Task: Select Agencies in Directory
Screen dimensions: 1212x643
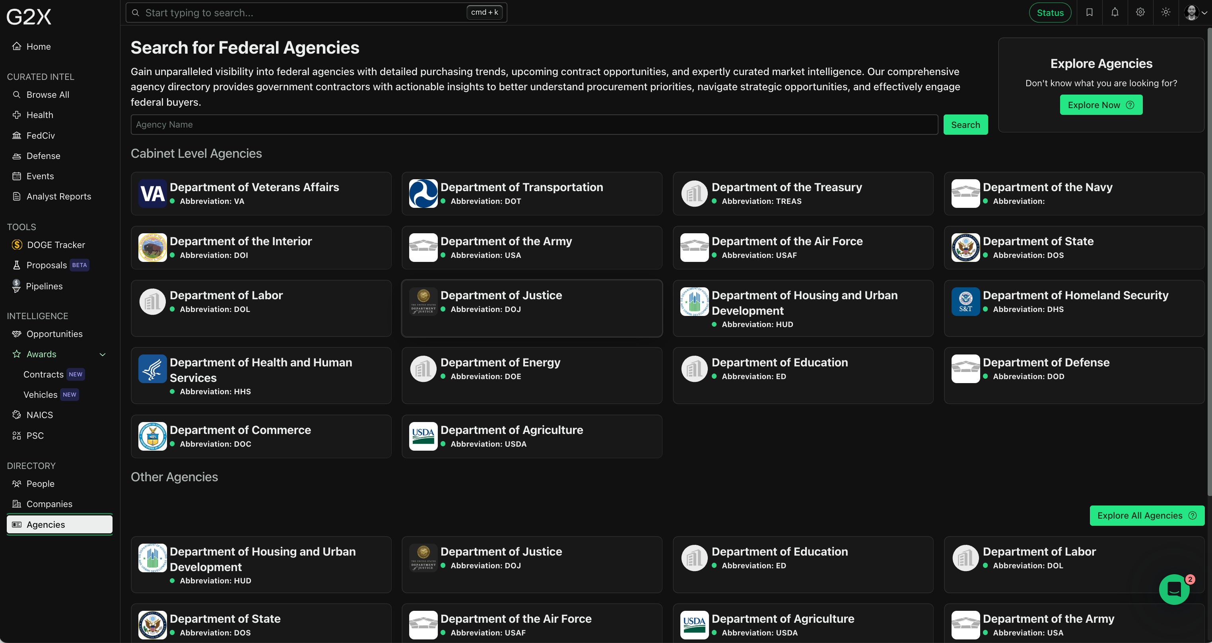Action: point(60,525)
